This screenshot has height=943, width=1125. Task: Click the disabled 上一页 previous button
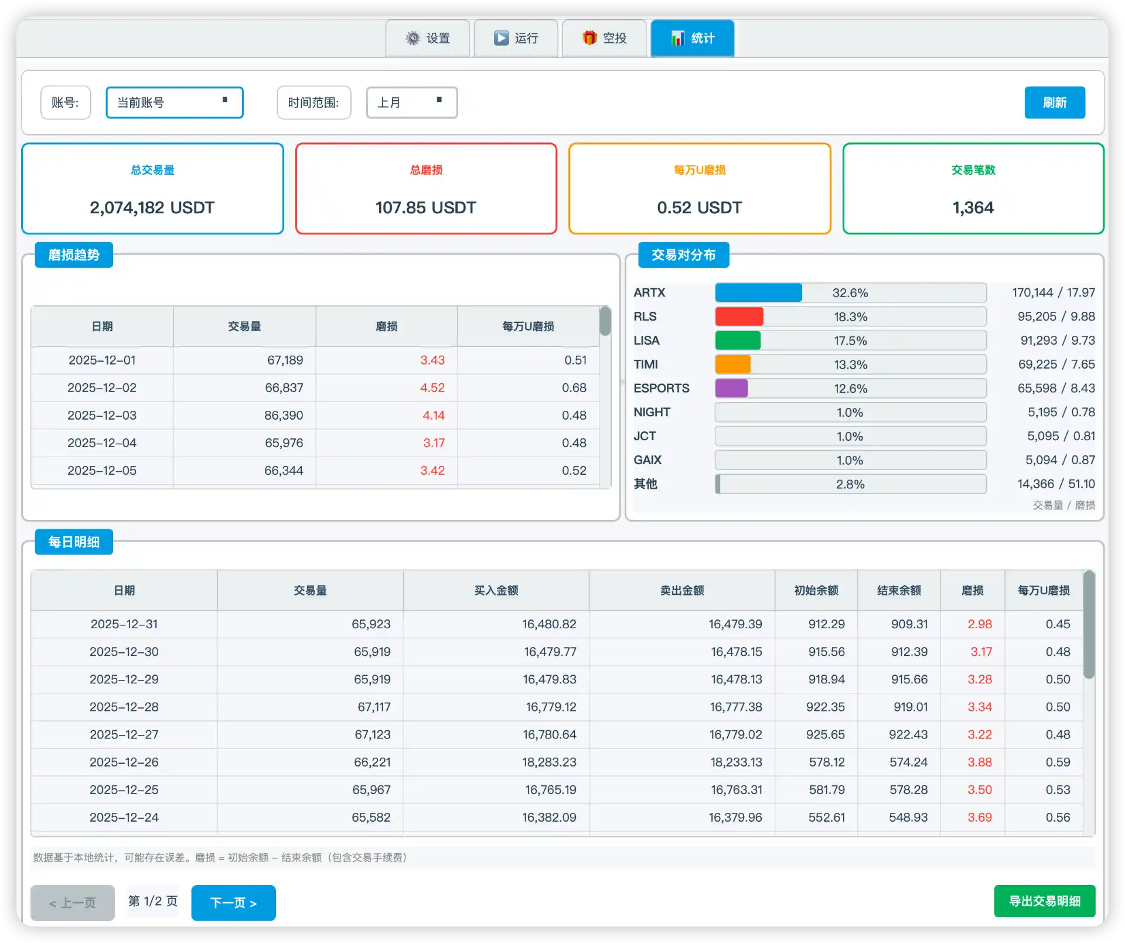[73, 903]
